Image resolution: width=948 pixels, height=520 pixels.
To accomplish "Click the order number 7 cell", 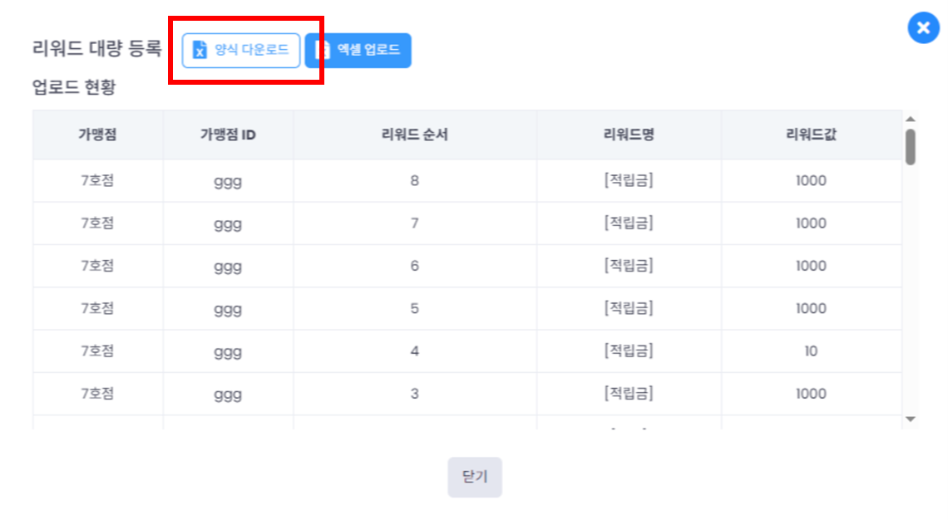I will [415, 223].
